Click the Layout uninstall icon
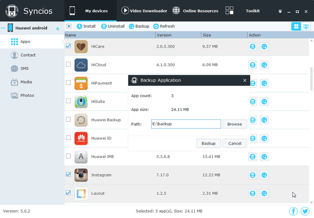 point(253,193)
